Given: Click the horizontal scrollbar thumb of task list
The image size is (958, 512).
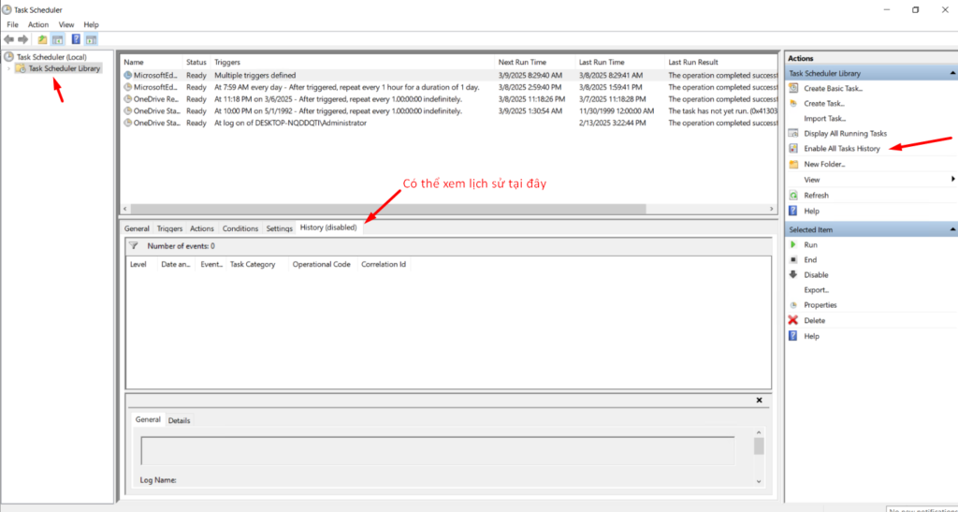Looking at the screenshot, I should pos(388,209).
